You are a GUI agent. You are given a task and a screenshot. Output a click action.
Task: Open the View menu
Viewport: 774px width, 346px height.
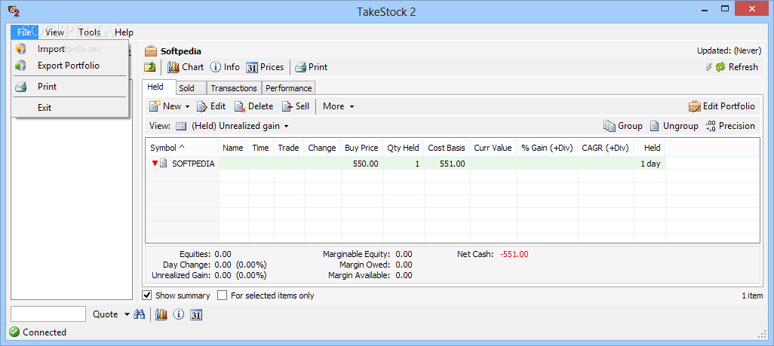tap(55, 32)
